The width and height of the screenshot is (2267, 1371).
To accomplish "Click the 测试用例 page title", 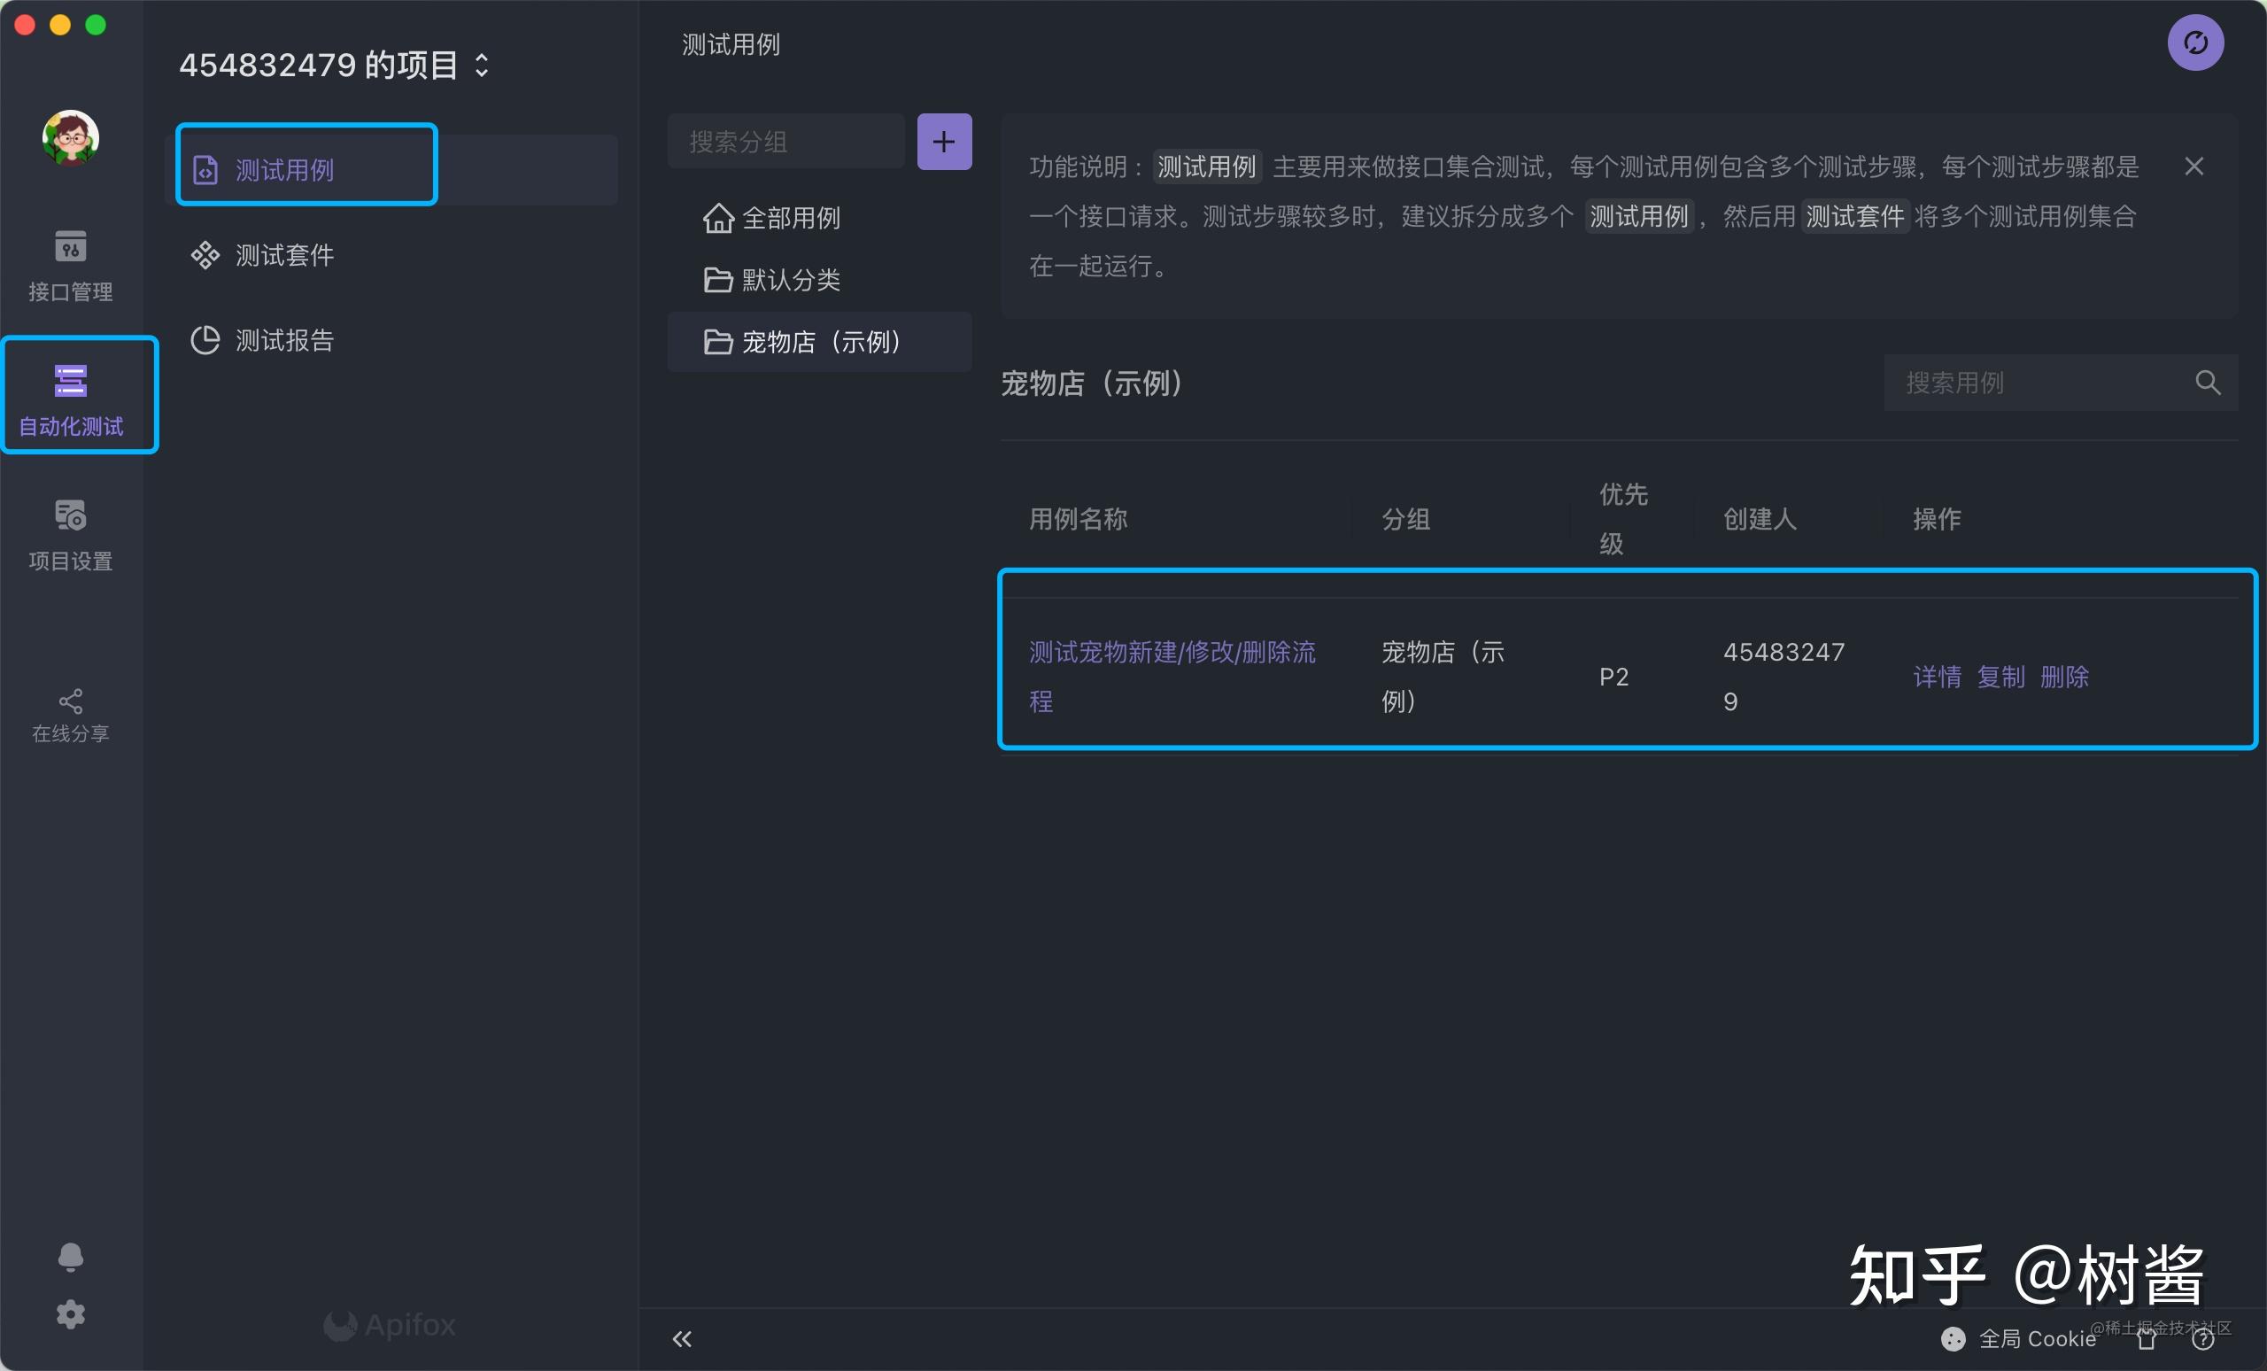I will coord(731,44).
